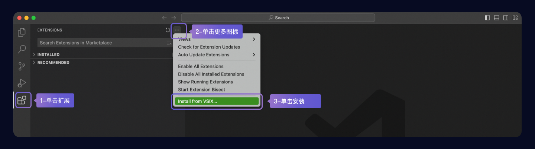Open the customize layout icon
This screenshot has height=149, width=535.
point(515,18)
